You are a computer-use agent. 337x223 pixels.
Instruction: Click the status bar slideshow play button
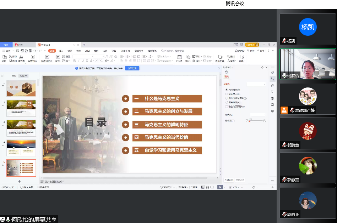(x=220, y=187)
